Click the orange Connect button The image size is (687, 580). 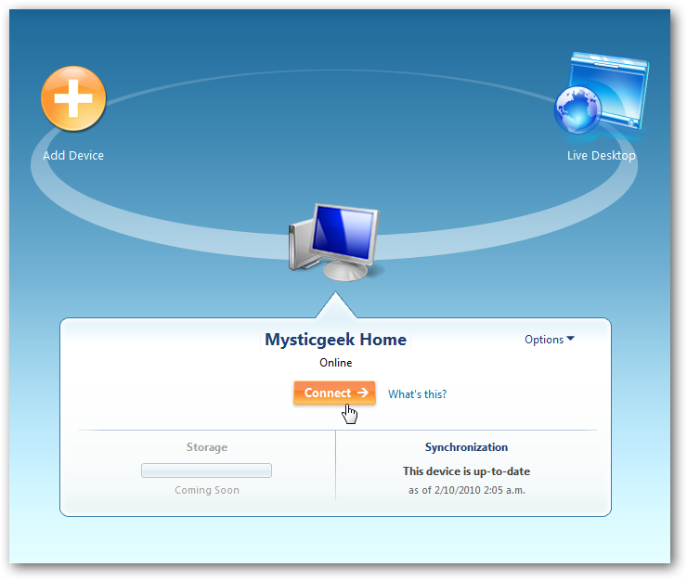[334, 393]
